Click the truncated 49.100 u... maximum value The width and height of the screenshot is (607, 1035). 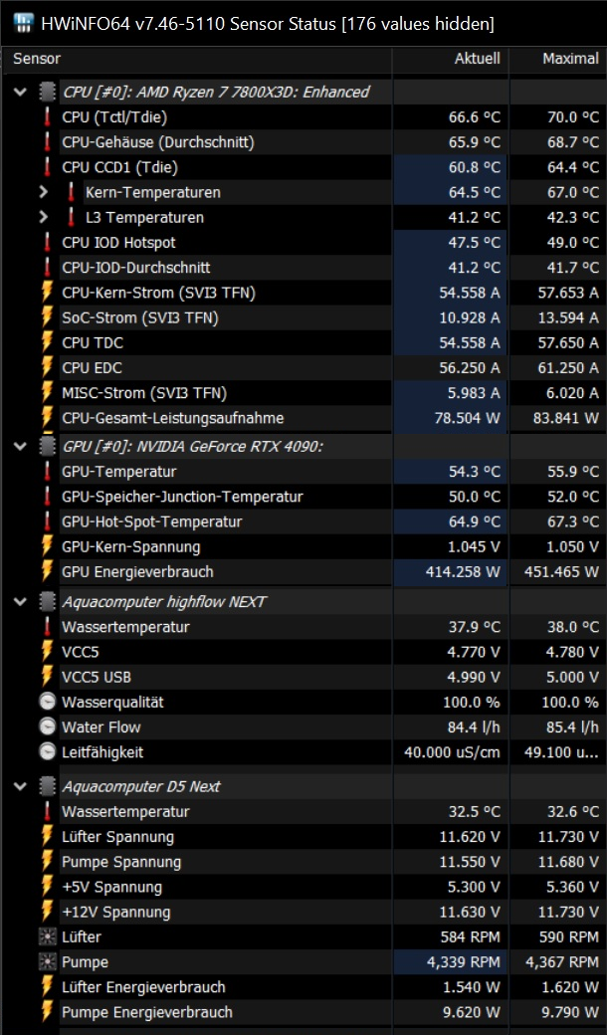[561, 751]
